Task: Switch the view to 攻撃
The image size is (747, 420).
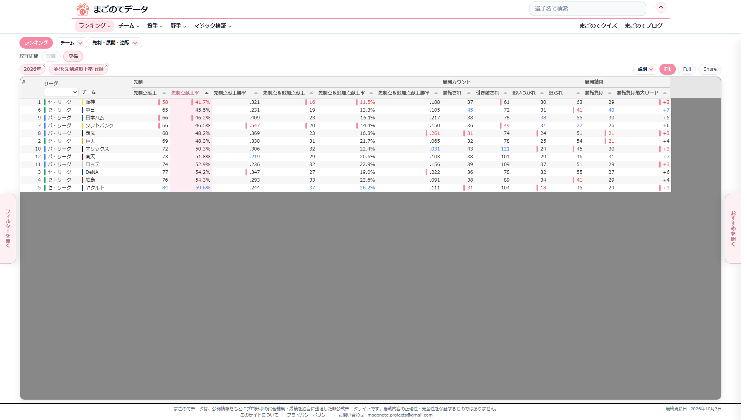Action: (x=51, y=56)
